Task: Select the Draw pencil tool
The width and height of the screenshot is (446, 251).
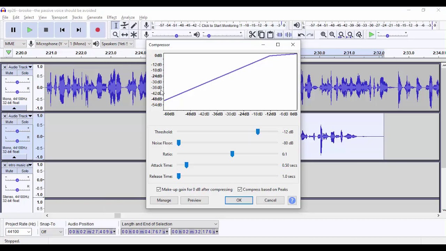Action: (134, 25)
